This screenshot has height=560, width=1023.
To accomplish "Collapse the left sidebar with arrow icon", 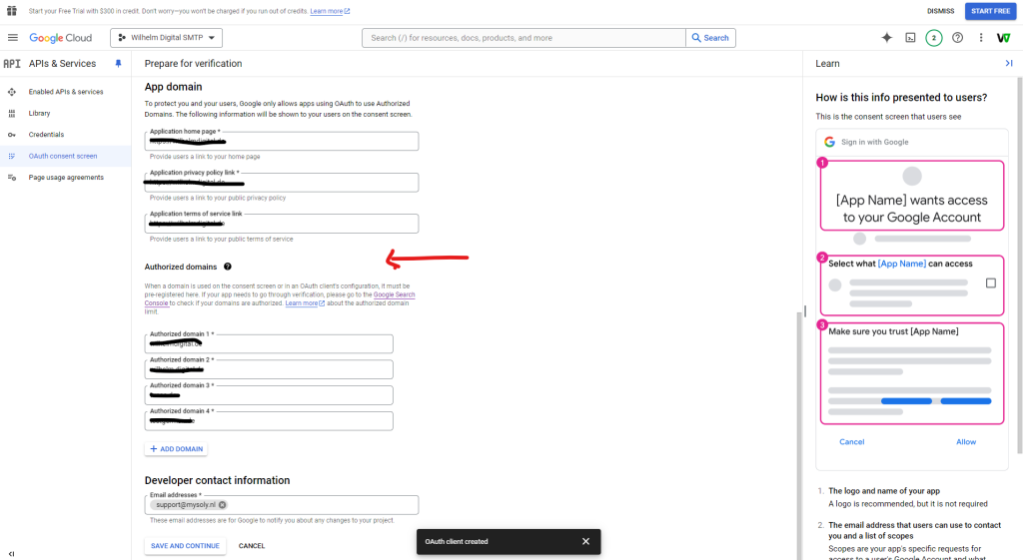I will pyautogui.click(x=11, y=553).
